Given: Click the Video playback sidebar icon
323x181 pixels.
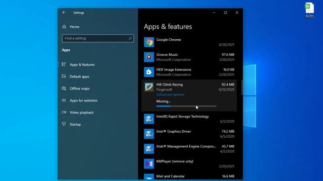Looking at the screenshot, I should tap(64, 112).
